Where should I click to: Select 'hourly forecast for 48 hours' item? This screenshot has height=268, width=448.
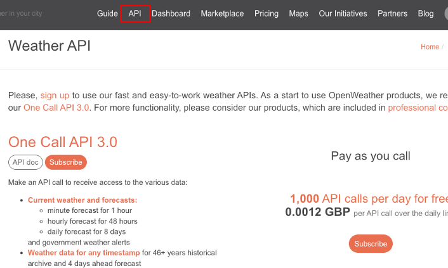coord(92,221)
